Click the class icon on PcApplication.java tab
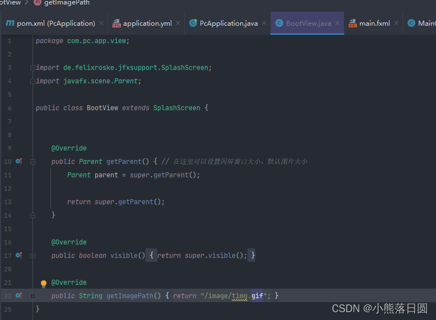The width and height of the screenshot is (436, 320). pyautogui.click(x=193, y=23)
